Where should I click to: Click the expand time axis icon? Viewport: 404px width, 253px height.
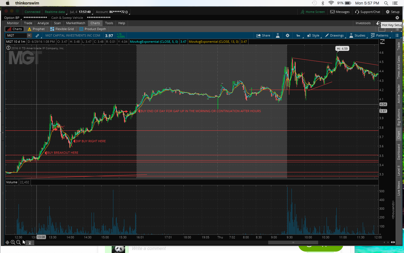tap(393, 242)
